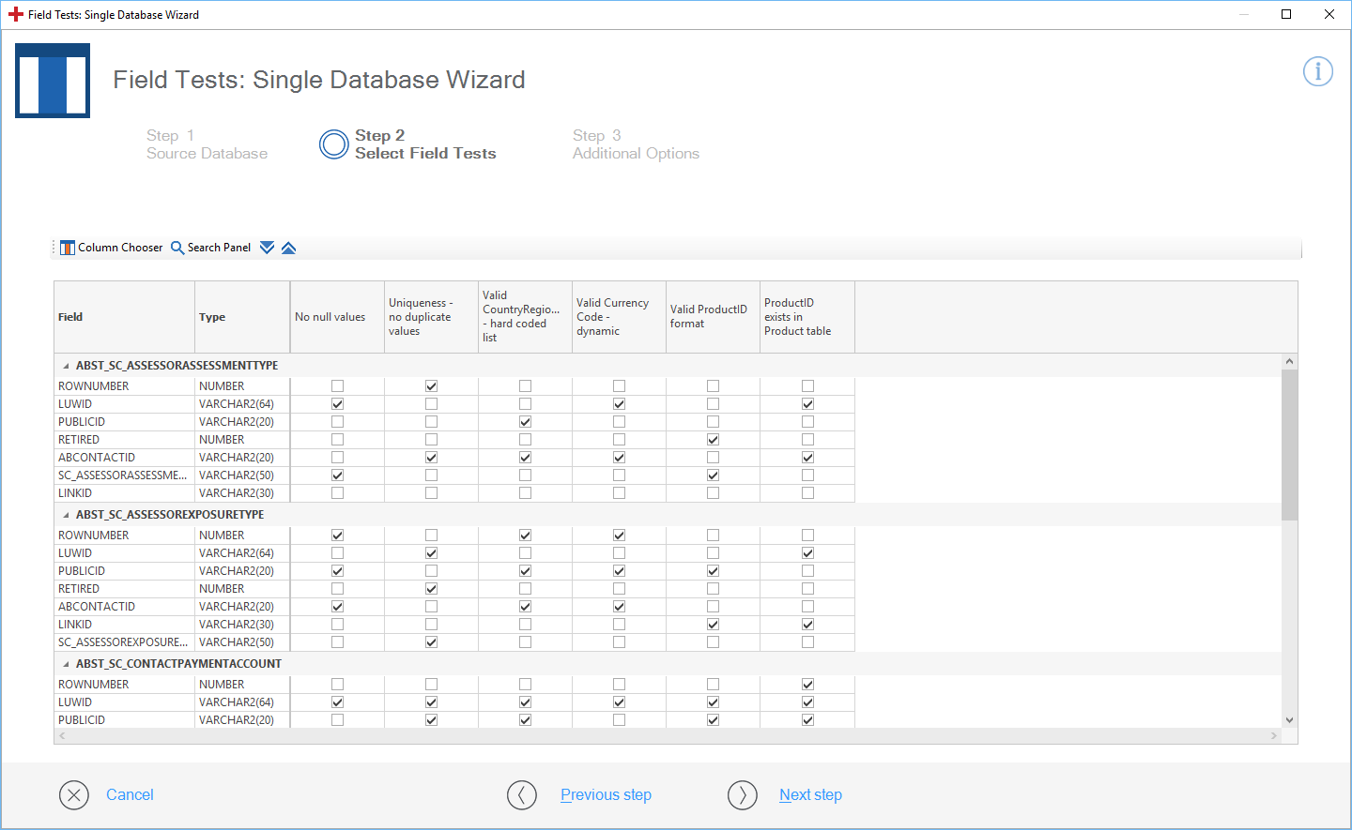This screenshot has height=830, width=1352.
Task: Toggle No null values for first ROWNUMBER row
Action: pyautogui.click(x=337, y=386)
